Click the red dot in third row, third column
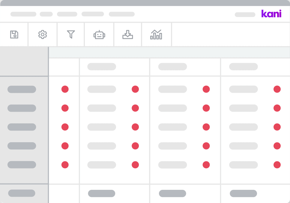This screenshot has height=203, width=290. pos(206,127)
